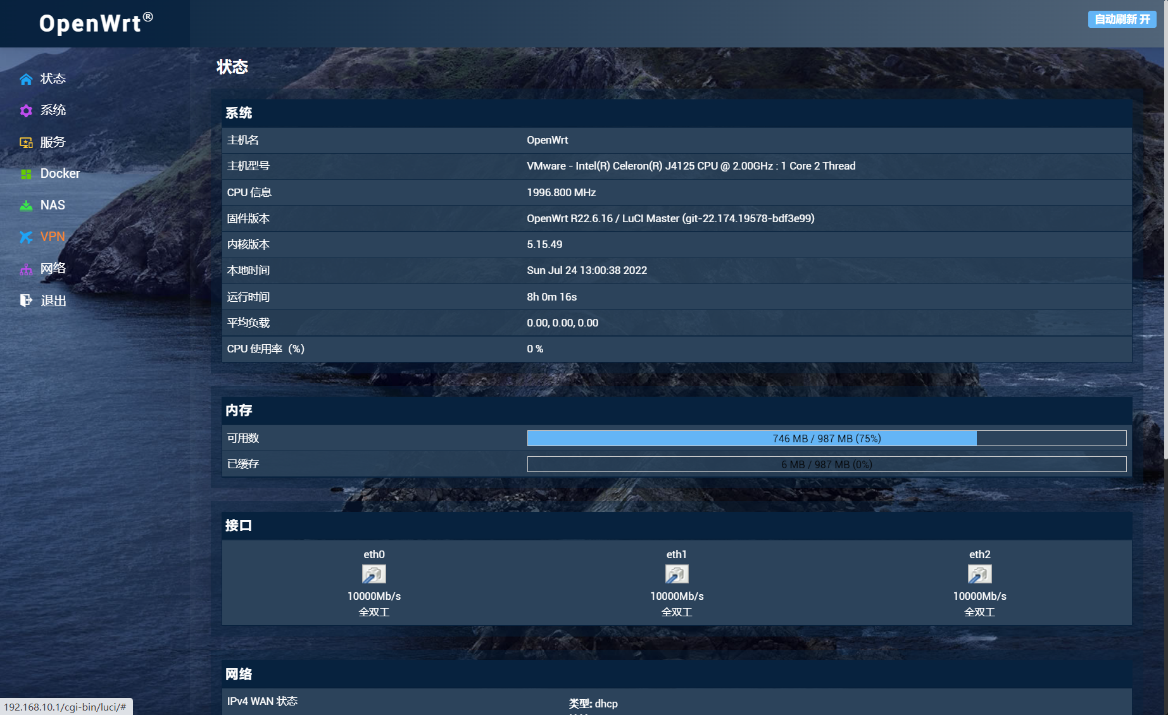Image resolution: width=1168 pixels, height=715 pixels.
Task: Click the eth2 interface name
Action: coord(979,554)
